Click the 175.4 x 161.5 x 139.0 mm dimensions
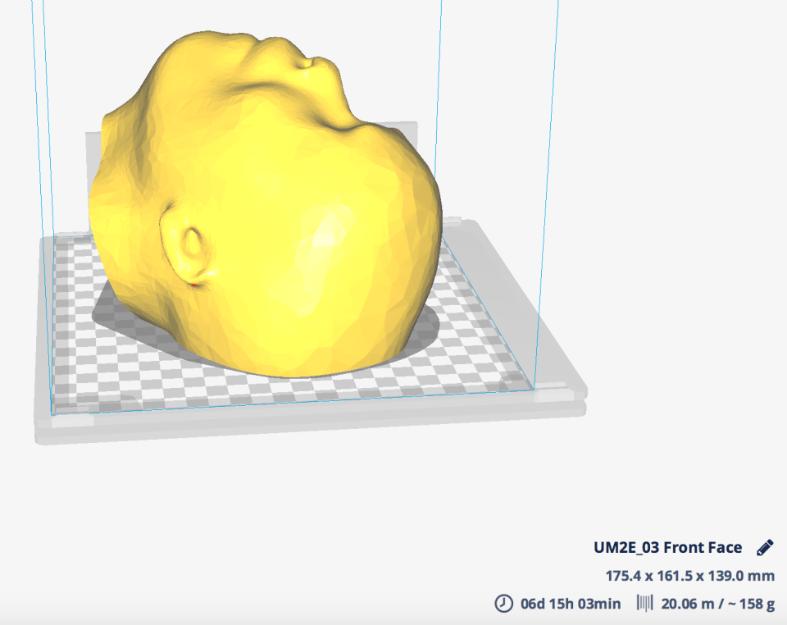787x625 pixels. 689,576
